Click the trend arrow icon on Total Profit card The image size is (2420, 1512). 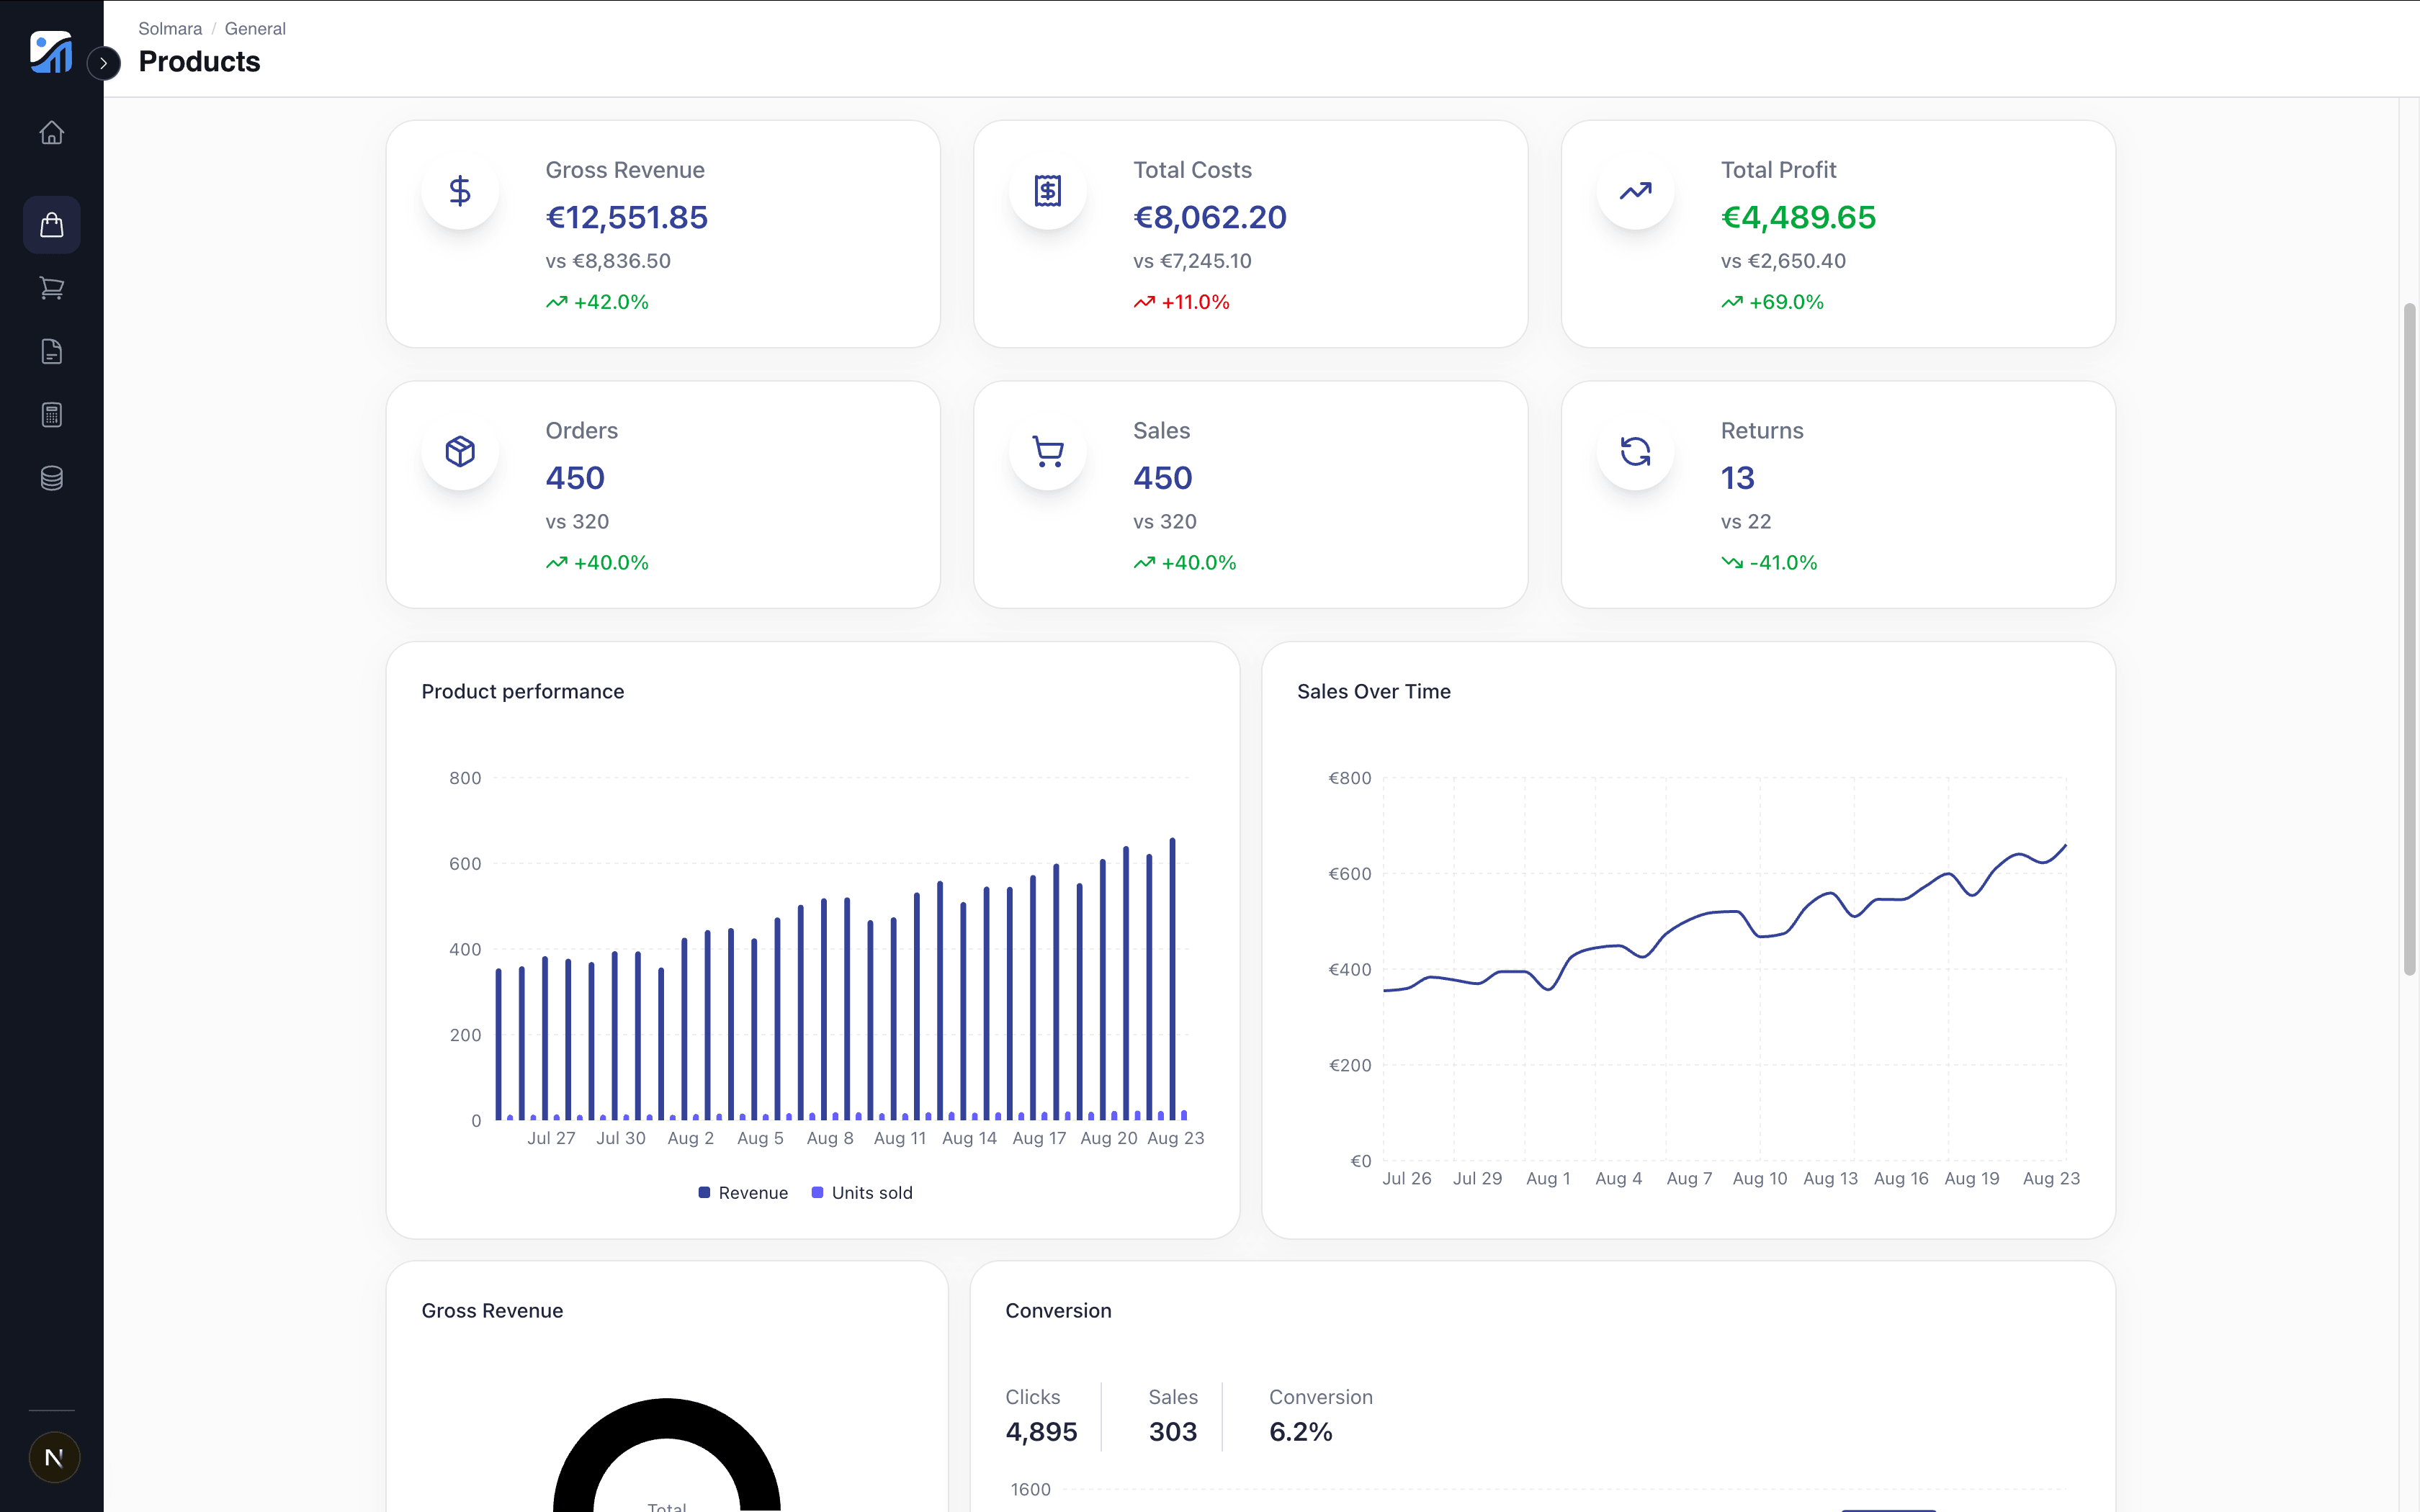pos(1636,190)
